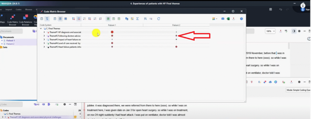Select Theme#4 Level of care received code
Screen dimensions: 311x119
(x=65, y=43)
